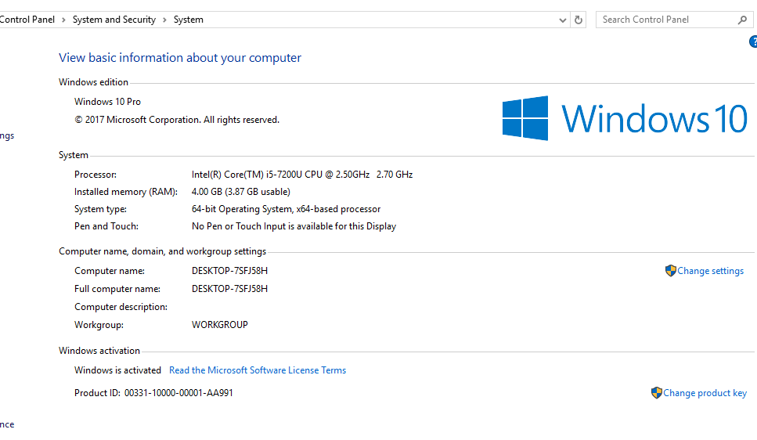Read the Microsoft Software License Terms

tap(258, 370)
